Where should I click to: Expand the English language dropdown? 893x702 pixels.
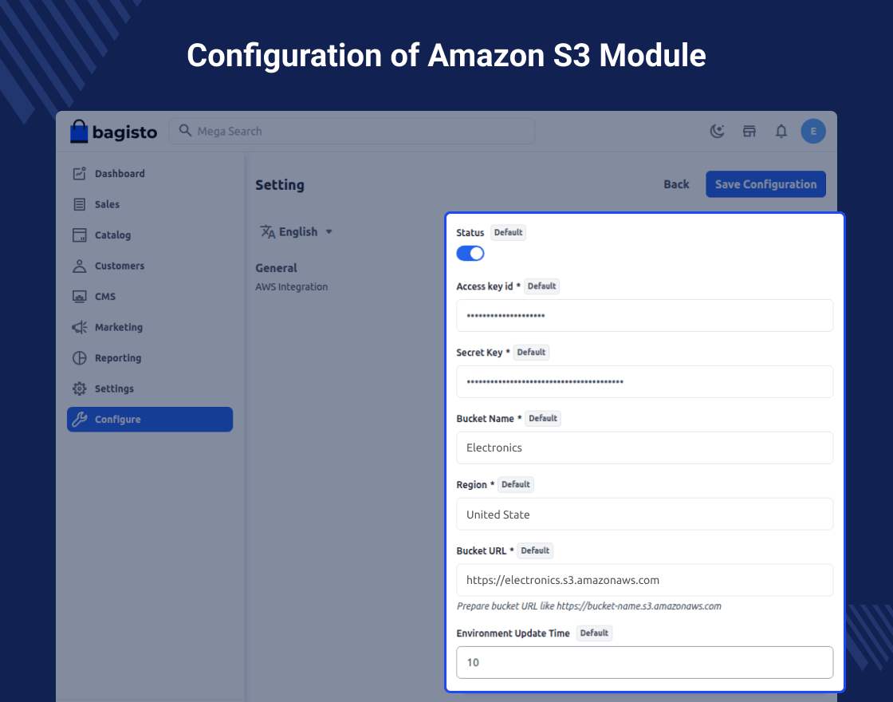point(297,232)
